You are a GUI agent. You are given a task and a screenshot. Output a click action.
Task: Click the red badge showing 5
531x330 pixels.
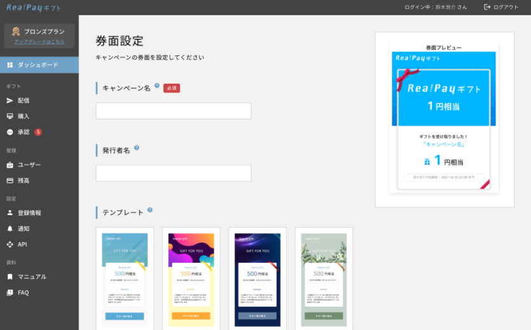pyautogui.click(x=38, y=132)
